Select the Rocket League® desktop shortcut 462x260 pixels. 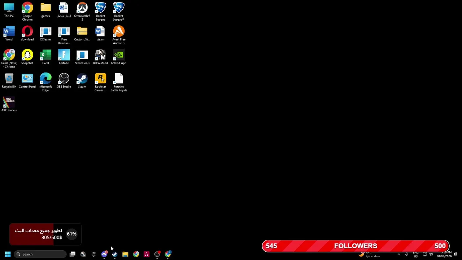click(x=119, y=12)
